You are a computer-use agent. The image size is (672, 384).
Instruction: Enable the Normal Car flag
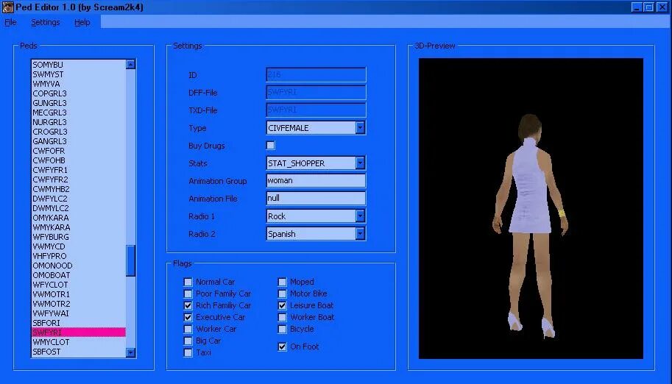point(188,282)
